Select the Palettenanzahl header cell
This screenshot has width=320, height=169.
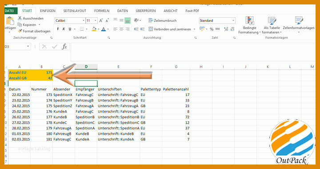[x=176, y=89]
